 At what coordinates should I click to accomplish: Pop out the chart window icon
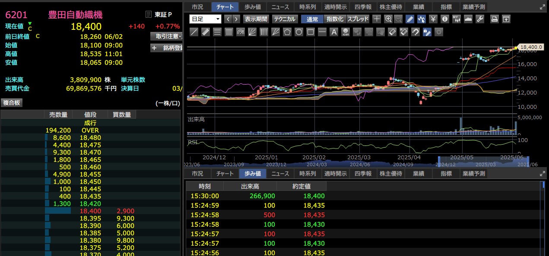pyautogui.click(x=506, y=19)
